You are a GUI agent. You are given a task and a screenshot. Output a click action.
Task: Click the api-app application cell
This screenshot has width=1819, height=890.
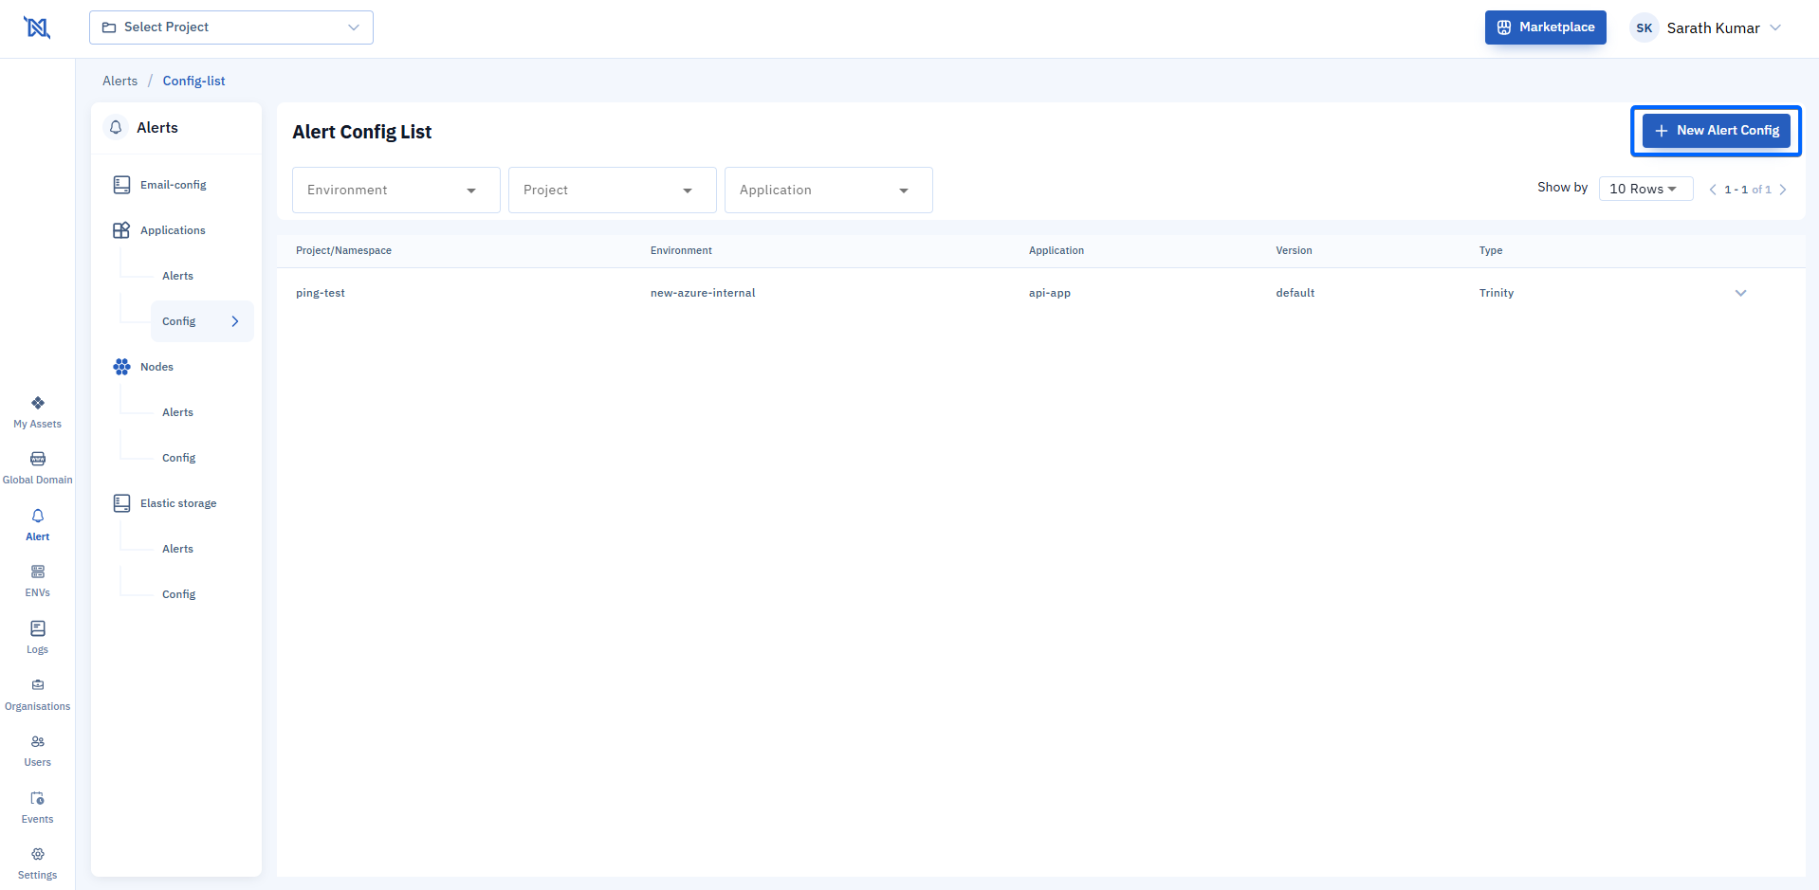1049,293
